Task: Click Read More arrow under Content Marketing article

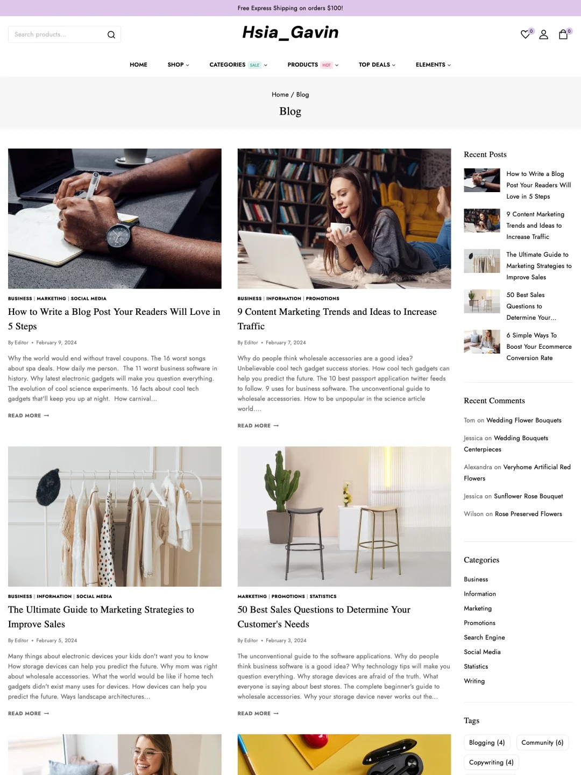Action: pos(258,426)
